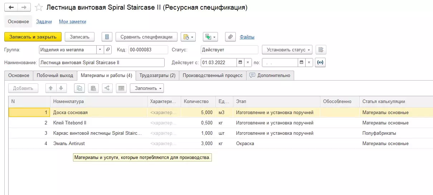The height and width of the screenshot is (195, 433).
Task: Expand the Заполнить menu
Action: pos(147,88)
